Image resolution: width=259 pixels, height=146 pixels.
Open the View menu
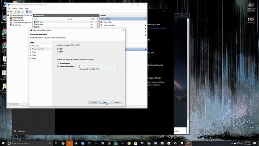pyautogui.click(x=21, y=8)
